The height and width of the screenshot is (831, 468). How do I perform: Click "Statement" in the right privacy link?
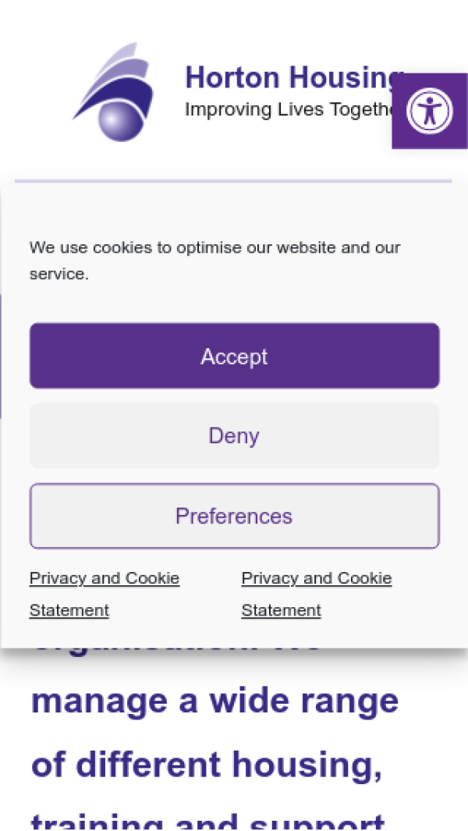pyautogui.click(x=282, y=610)
